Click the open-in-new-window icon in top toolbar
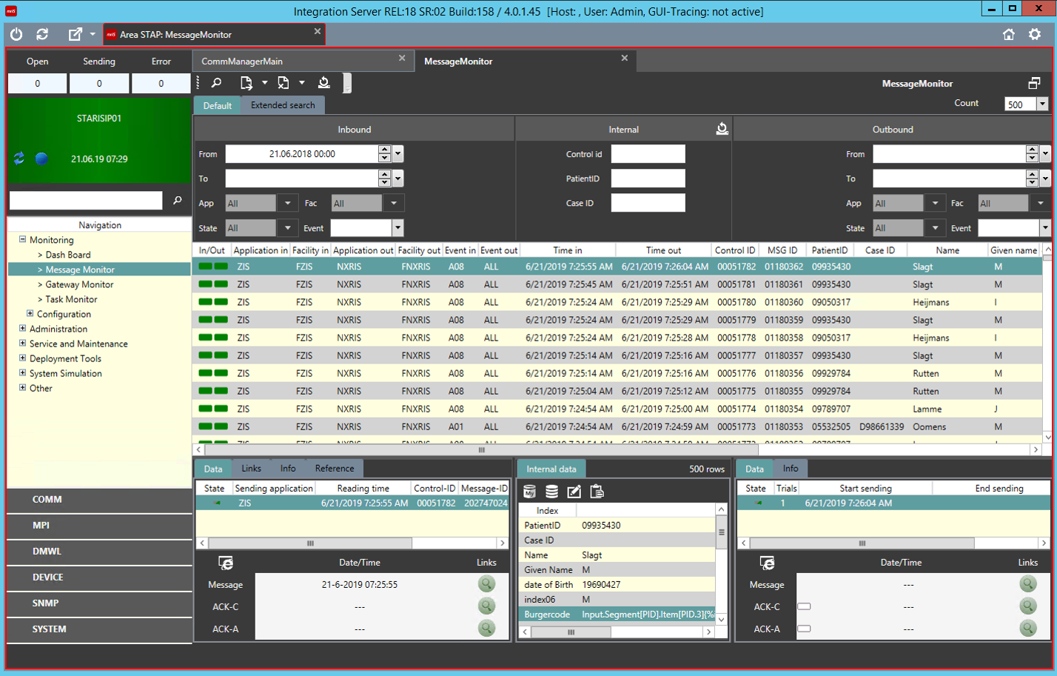 point(75,34)
